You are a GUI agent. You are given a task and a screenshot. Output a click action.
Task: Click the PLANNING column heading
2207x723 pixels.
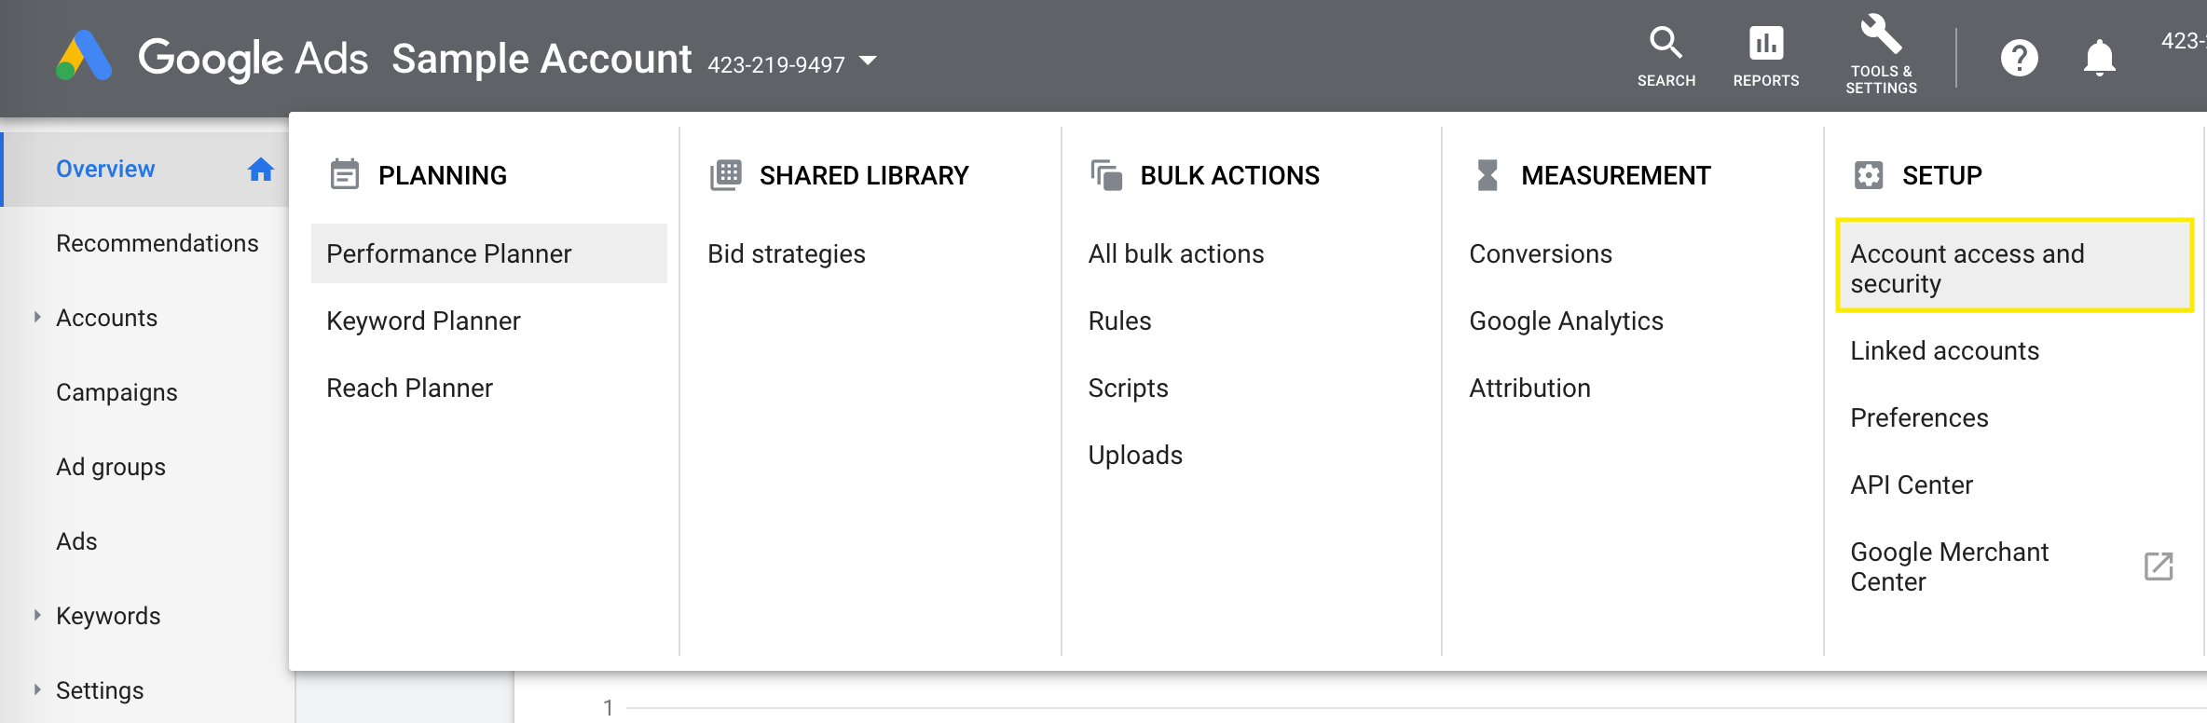tap(442, 175)
